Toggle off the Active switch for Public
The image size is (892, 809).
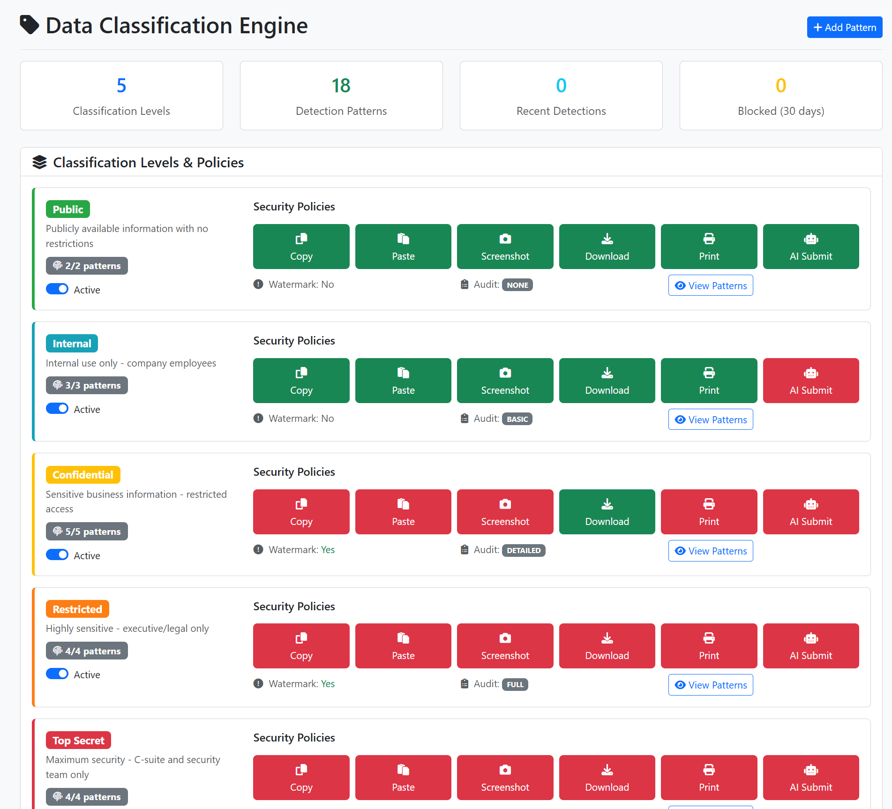tap(57, 289)
